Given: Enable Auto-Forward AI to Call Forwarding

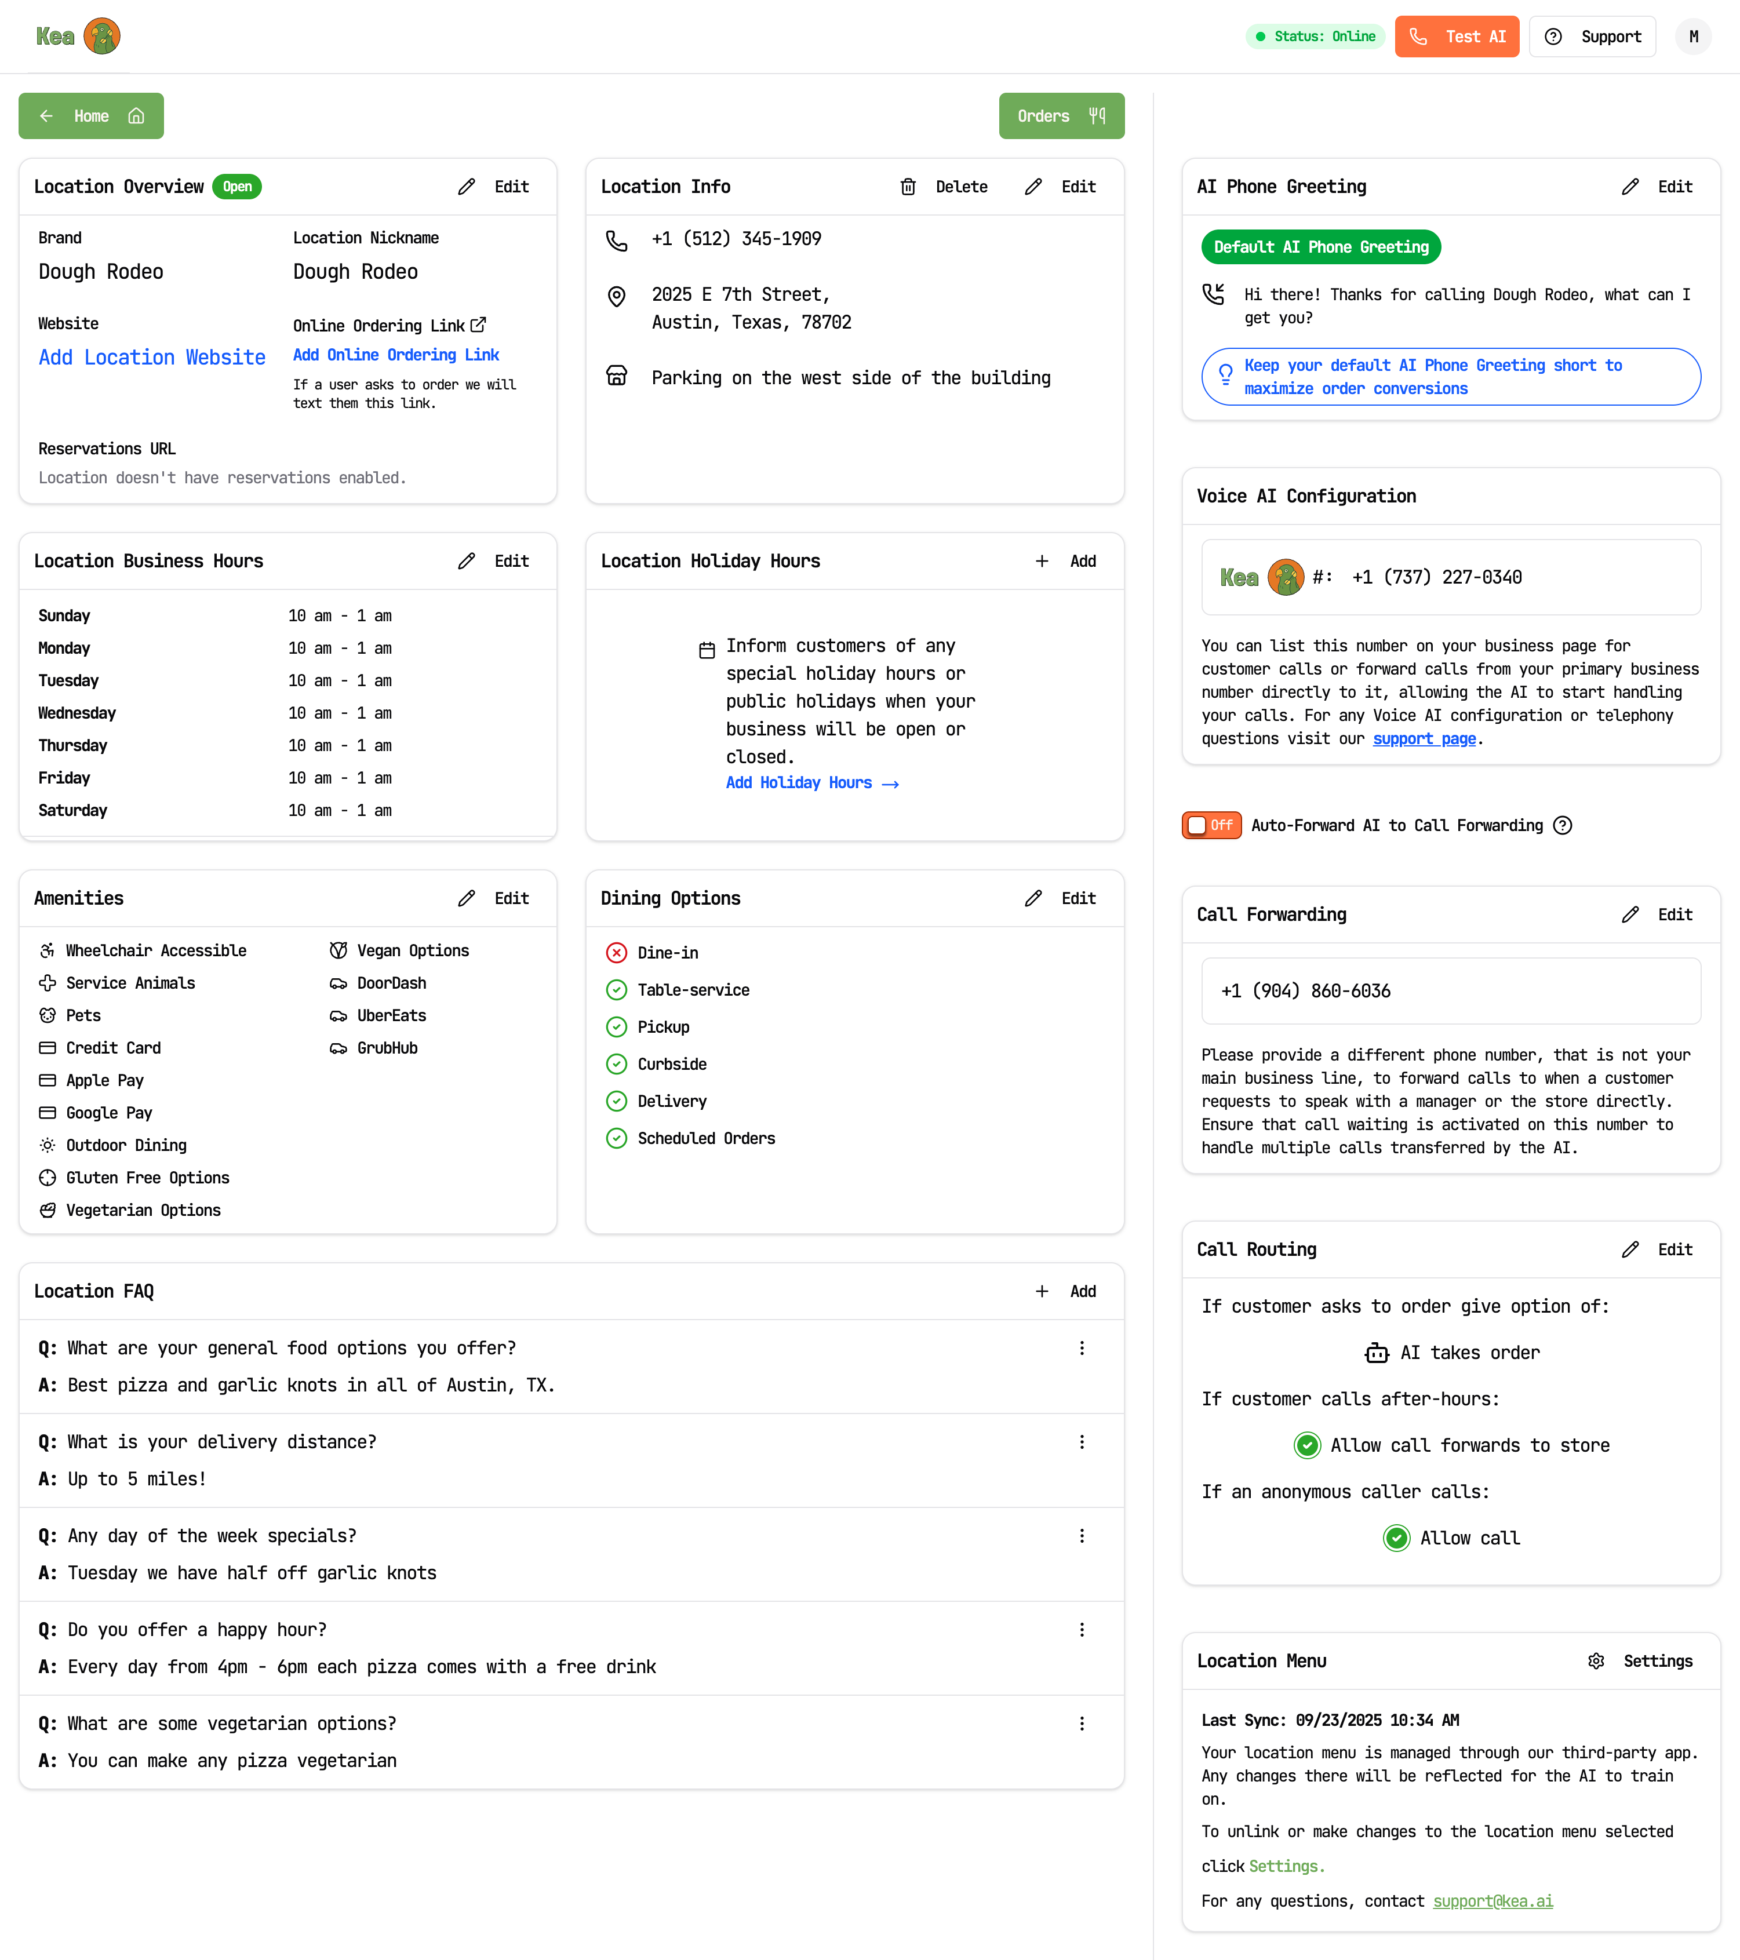Looking at the screenshot, I should tap(1211, 825).
